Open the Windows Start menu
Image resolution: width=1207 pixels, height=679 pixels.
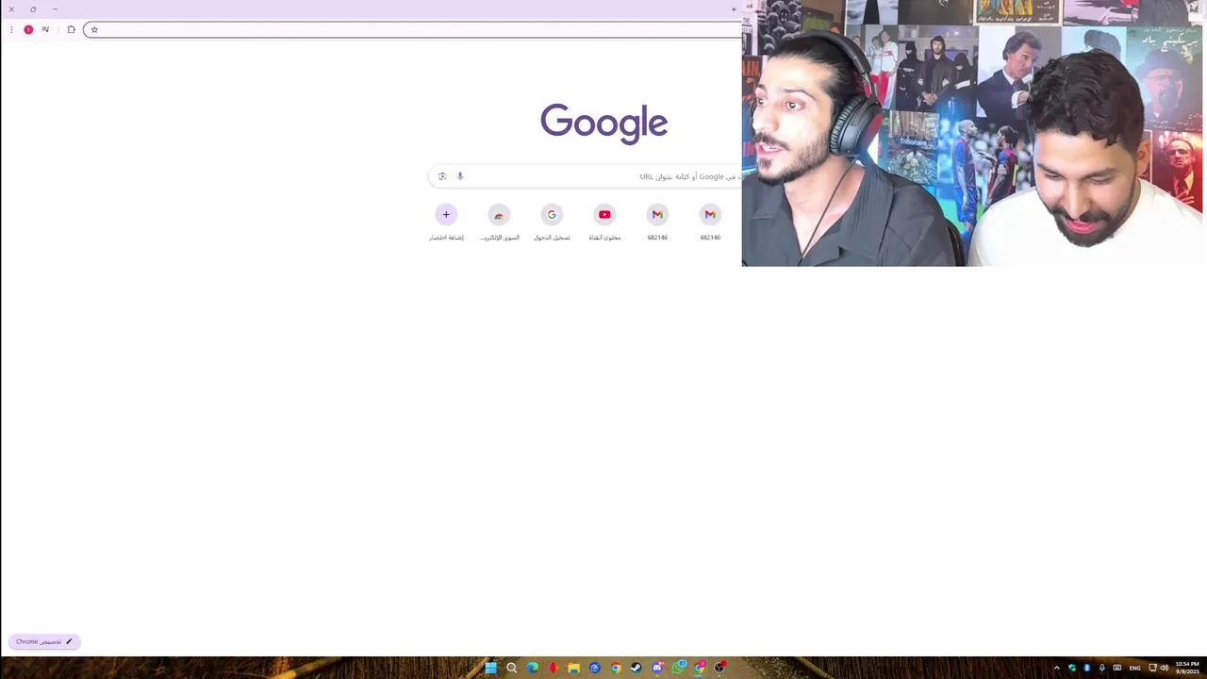(x=491, y=668)
